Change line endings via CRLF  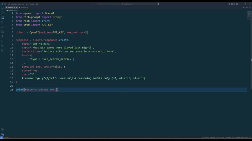222,137
